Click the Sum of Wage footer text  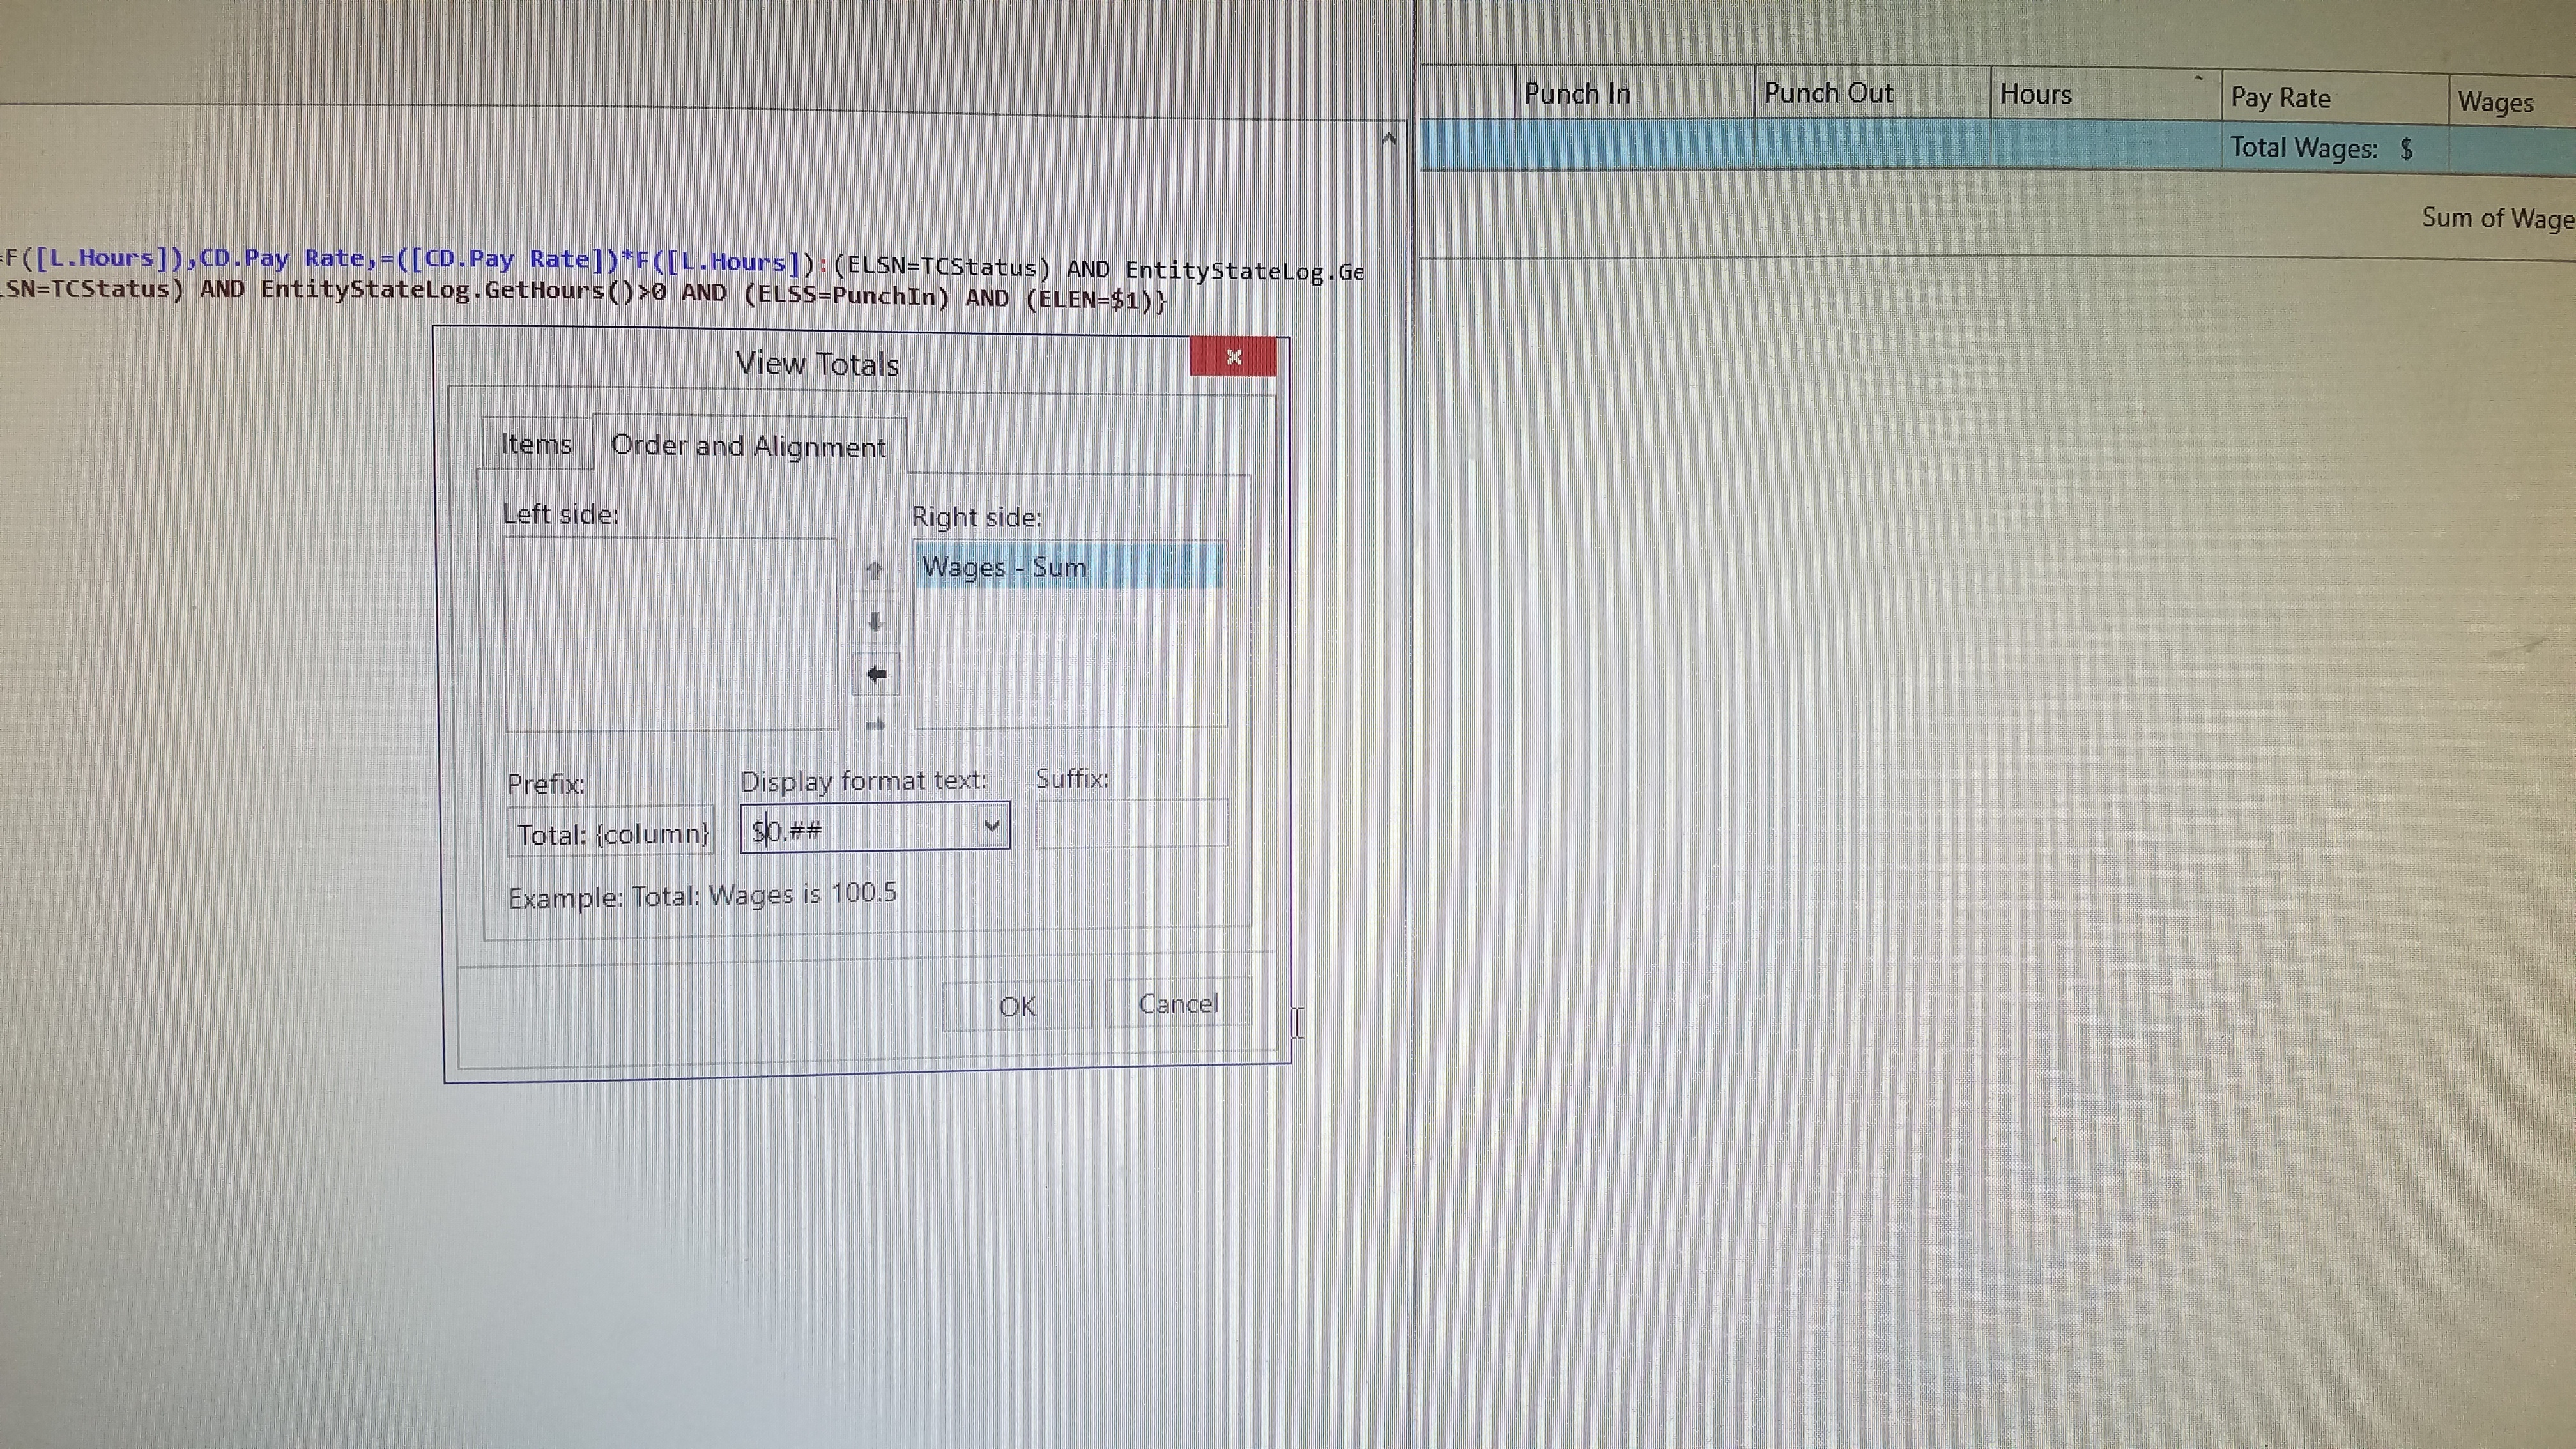click(2497, 218)
